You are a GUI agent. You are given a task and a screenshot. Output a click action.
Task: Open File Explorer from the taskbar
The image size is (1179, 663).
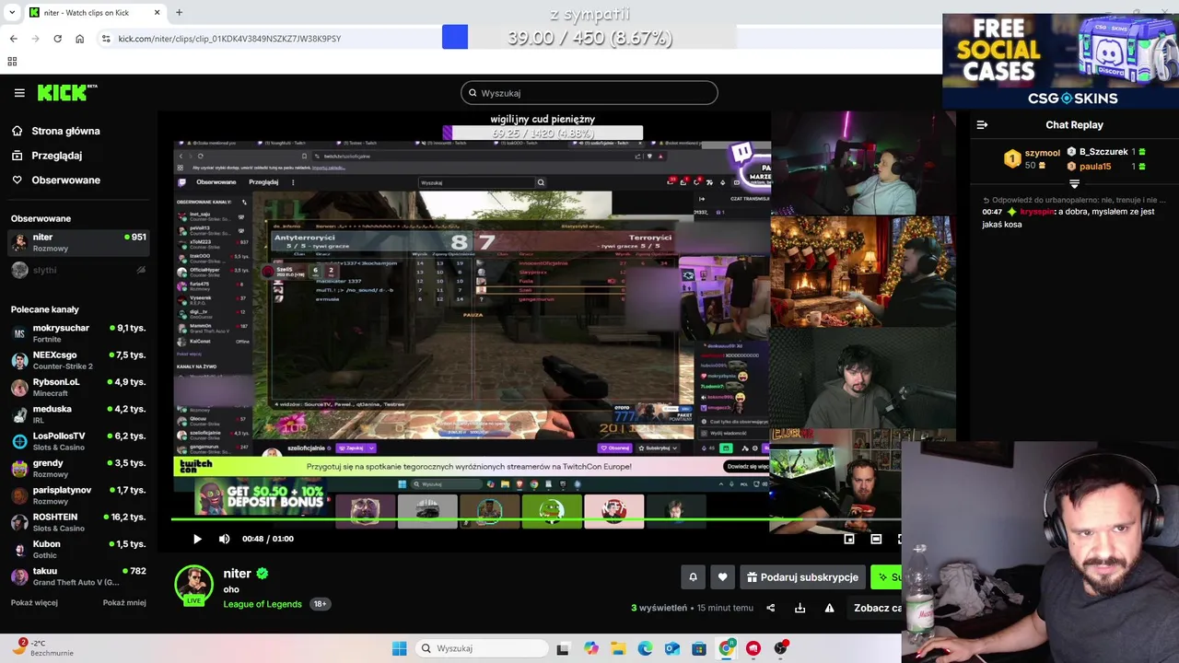[618, 648]
